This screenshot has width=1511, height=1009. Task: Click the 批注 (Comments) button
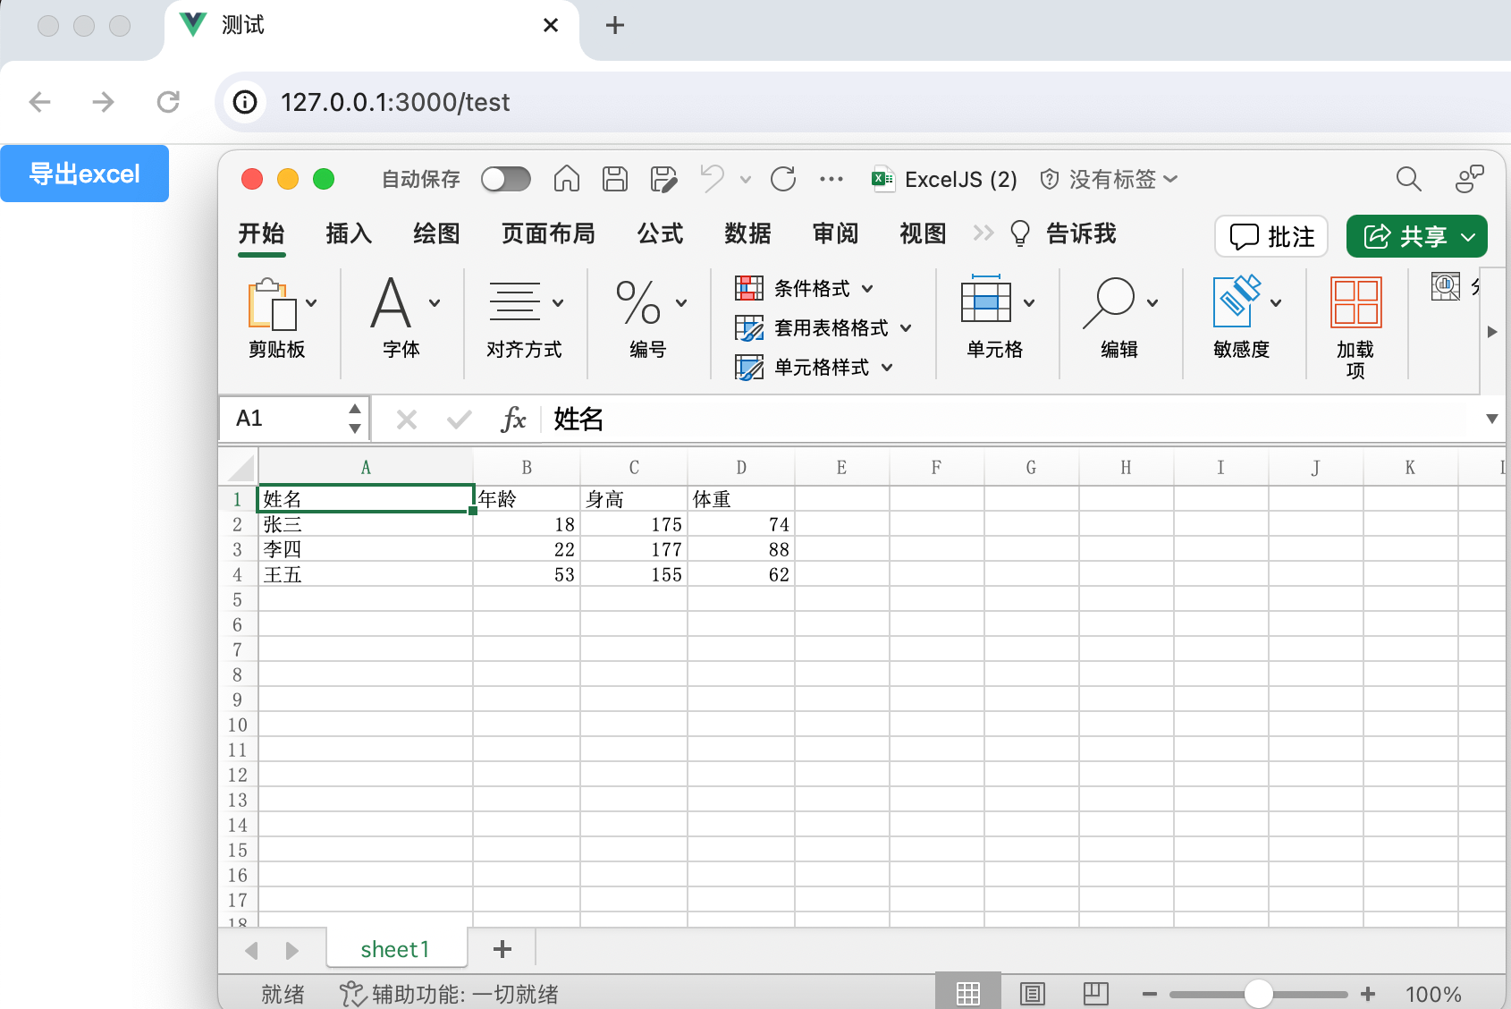[1271, 237]
